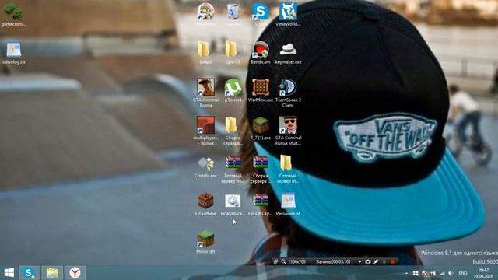Activate the Bandicam pencil drawing tool
The image size is (498, 280).
tap(376, 261)
